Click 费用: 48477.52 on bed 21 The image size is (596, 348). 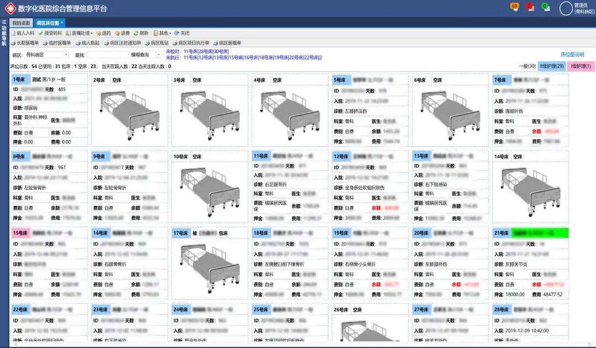click(x=547, y=295)
